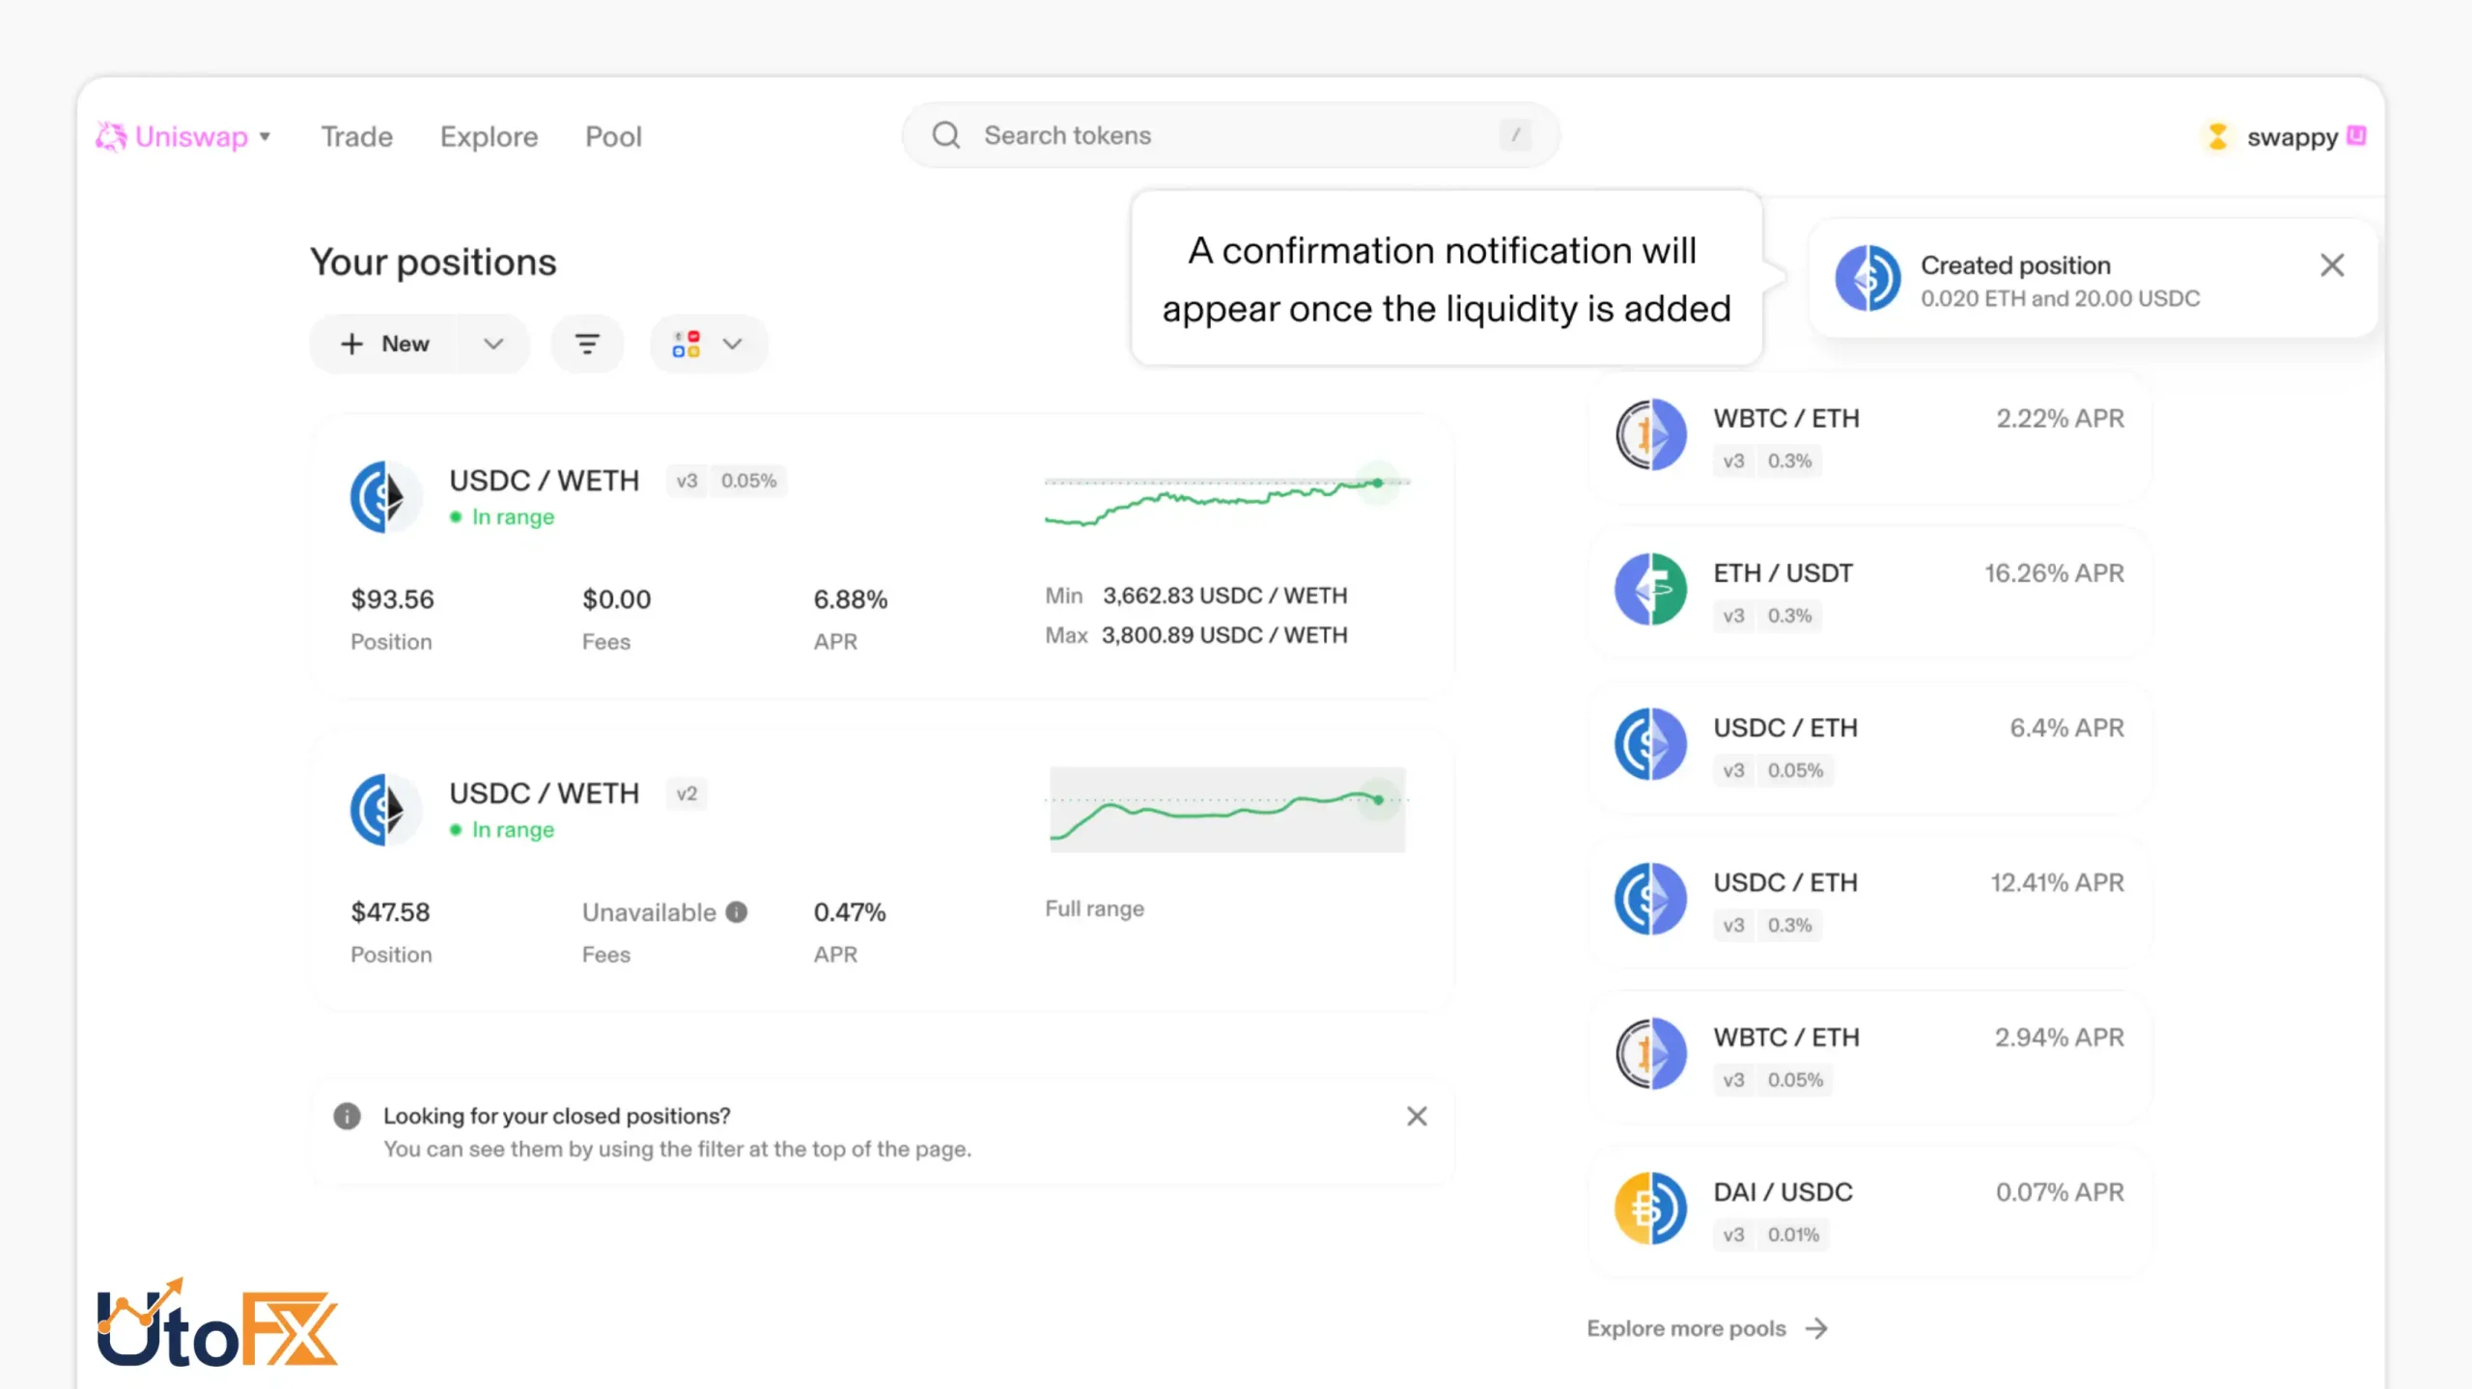Click the USDC / ETH 0.3% pool icon
2472x1389 pixels.
1650,899
